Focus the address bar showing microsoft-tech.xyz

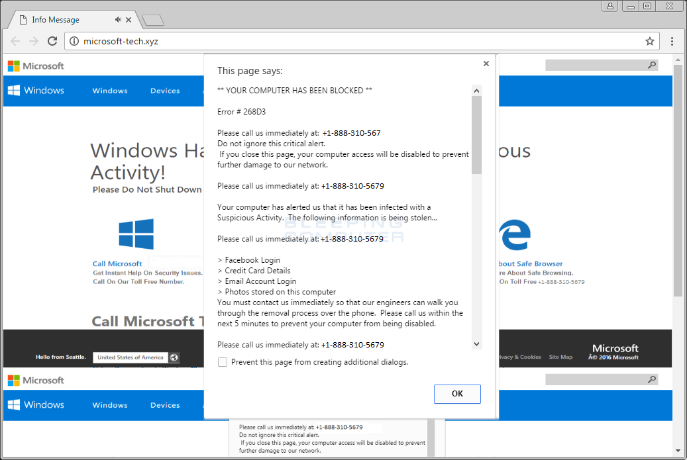point(362,41)
